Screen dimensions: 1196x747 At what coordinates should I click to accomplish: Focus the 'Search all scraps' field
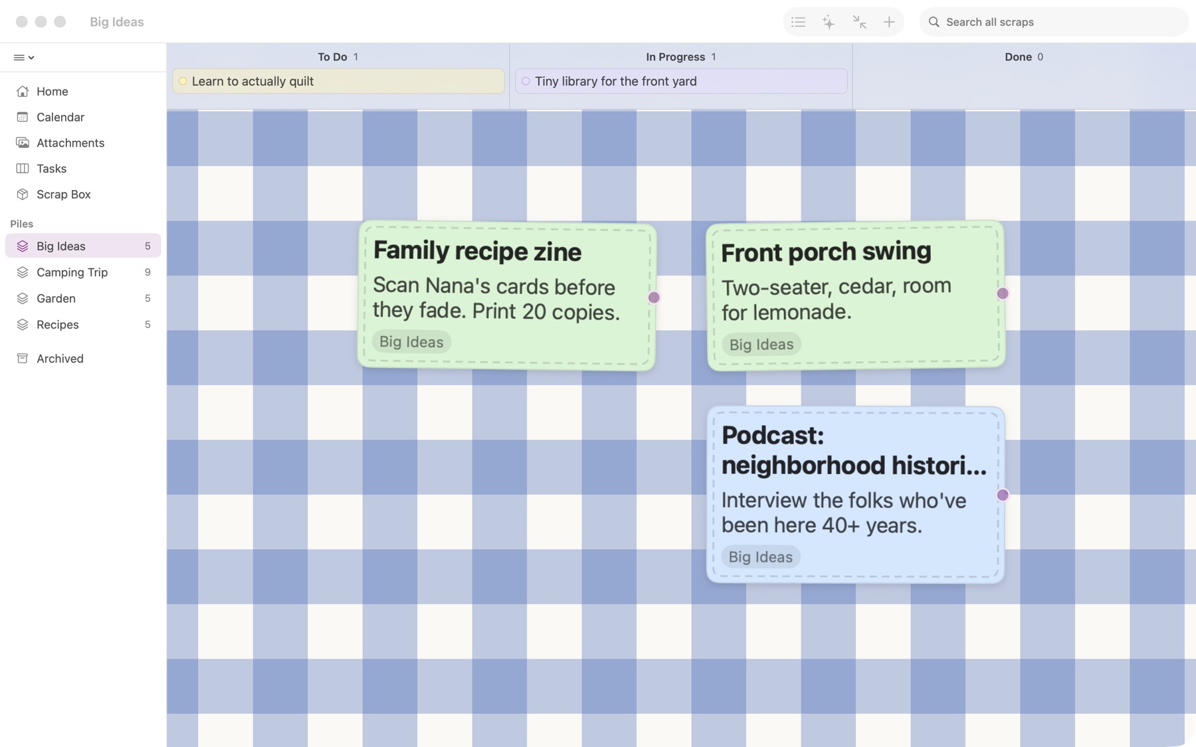(x=1054, y=22)
